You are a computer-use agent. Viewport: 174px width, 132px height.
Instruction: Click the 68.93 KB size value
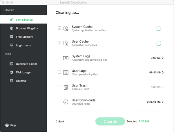pos(155,73)
